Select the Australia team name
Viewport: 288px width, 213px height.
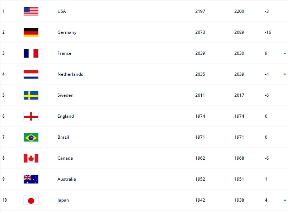66,179
